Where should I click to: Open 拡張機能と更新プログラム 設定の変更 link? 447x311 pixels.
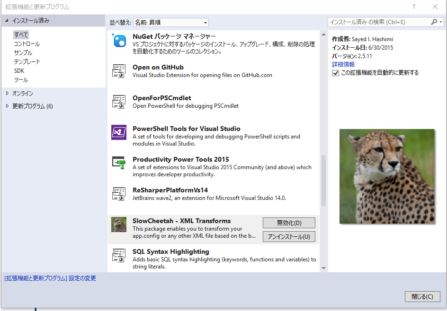[x=50, y=278]
